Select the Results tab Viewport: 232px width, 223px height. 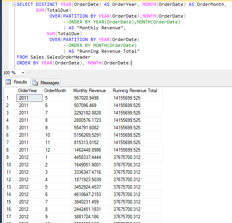tap(16, 82)
